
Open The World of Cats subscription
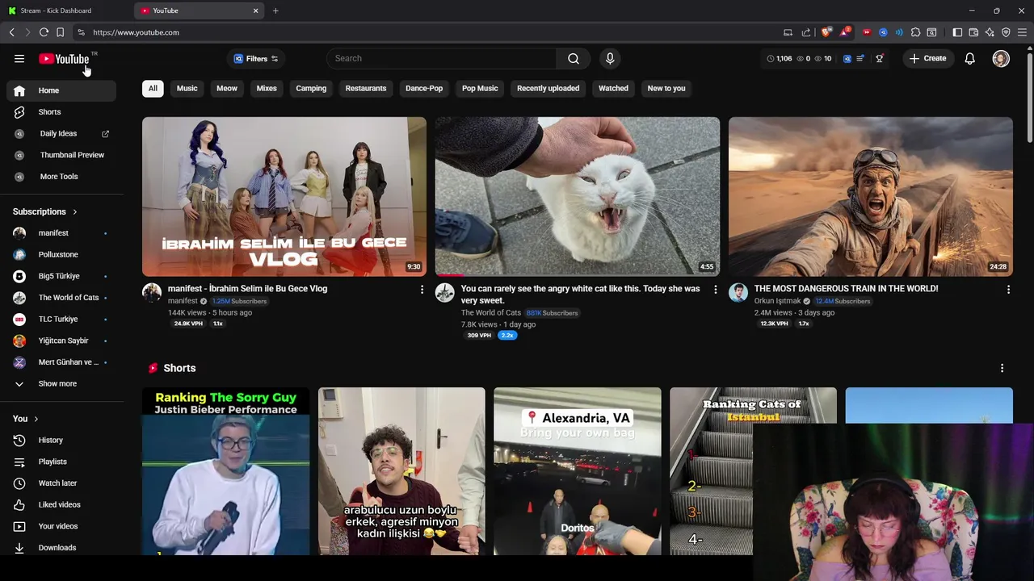pyautogui.click(x=61, y=298)
